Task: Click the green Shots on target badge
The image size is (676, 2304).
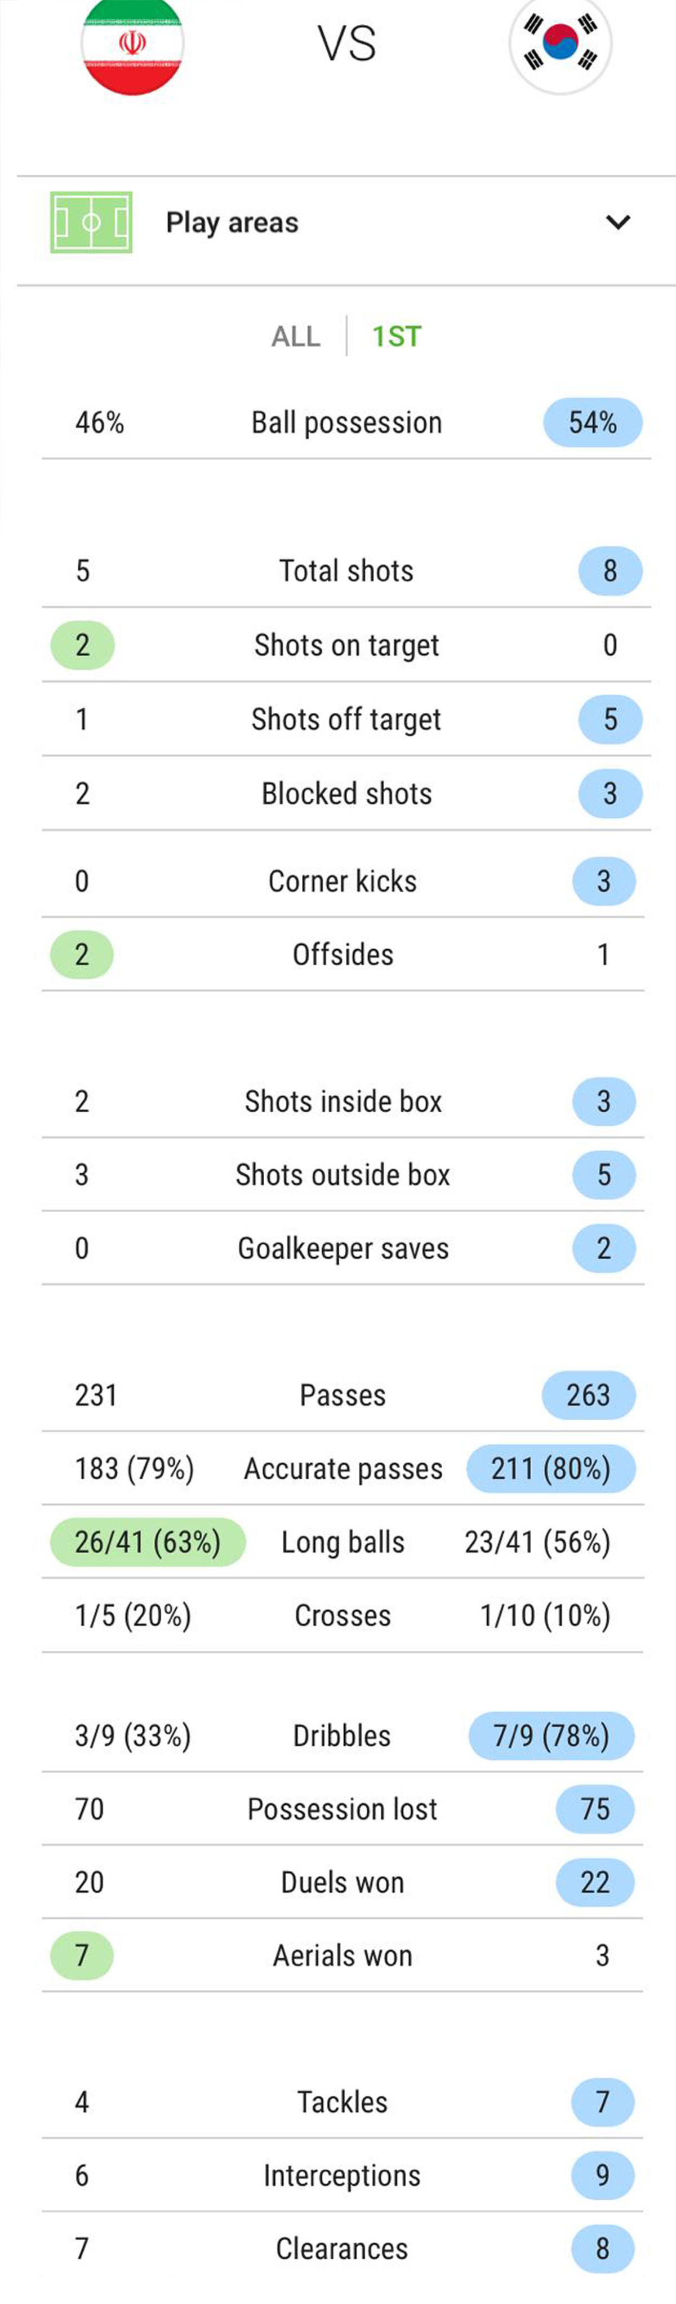Action: click(x=82, y=645)
